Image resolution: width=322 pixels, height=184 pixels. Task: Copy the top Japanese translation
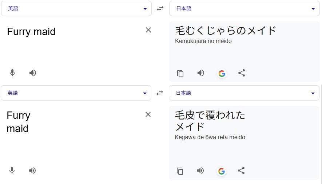[x=180, y=73]
